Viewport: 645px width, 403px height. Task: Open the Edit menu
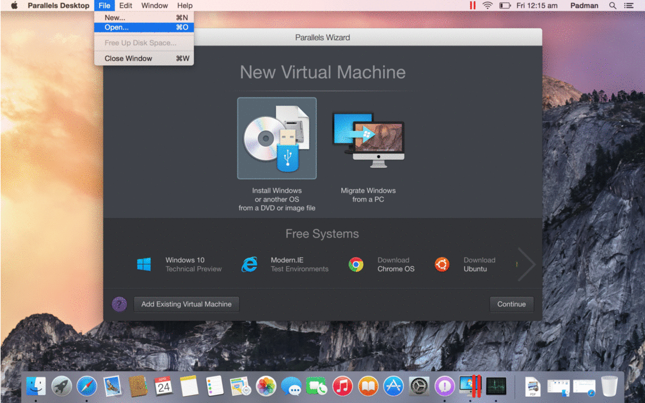coord(125,5)
